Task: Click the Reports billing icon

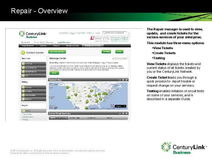Action: [x=23, y=99]
